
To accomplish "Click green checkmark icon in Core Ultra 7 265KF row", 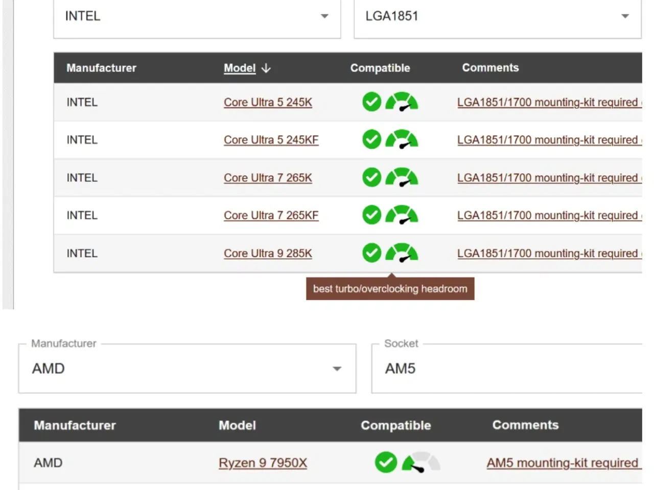I will coord(371,215).
